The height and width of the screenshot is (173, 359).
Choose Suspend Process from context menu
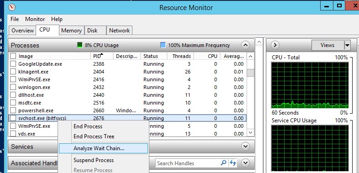[x=104, y=160]
